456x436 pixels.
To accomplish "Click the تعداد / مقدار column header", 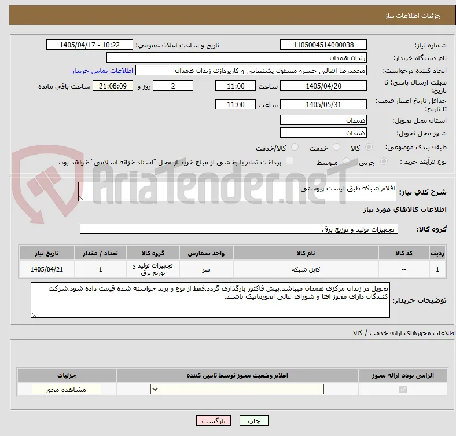I will 100,253.
